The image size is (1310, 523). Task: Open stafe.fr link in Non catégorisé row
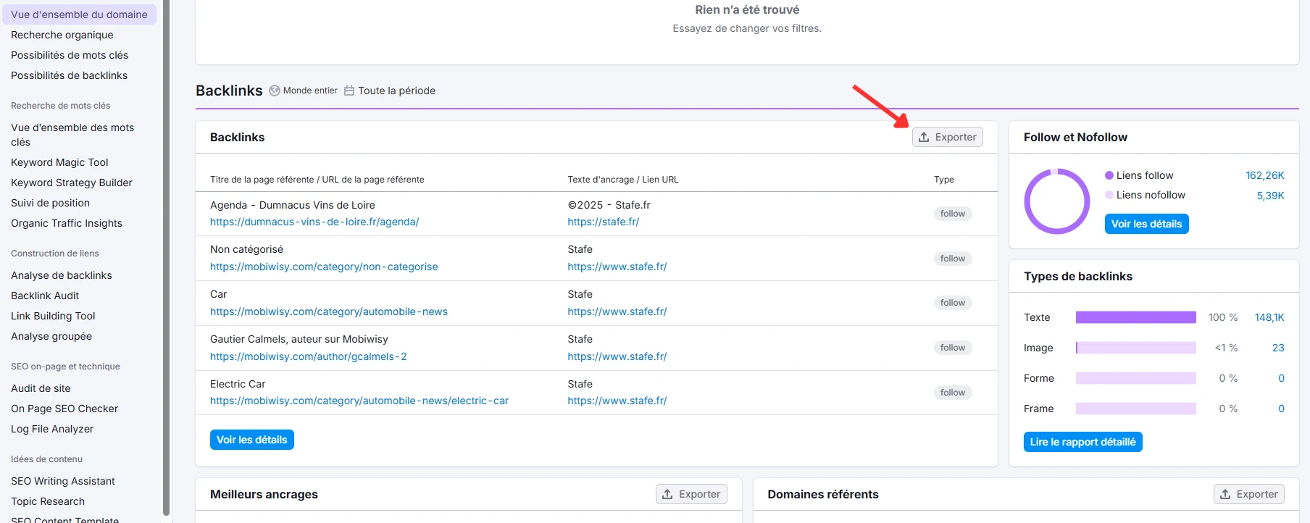click(617, 267)
